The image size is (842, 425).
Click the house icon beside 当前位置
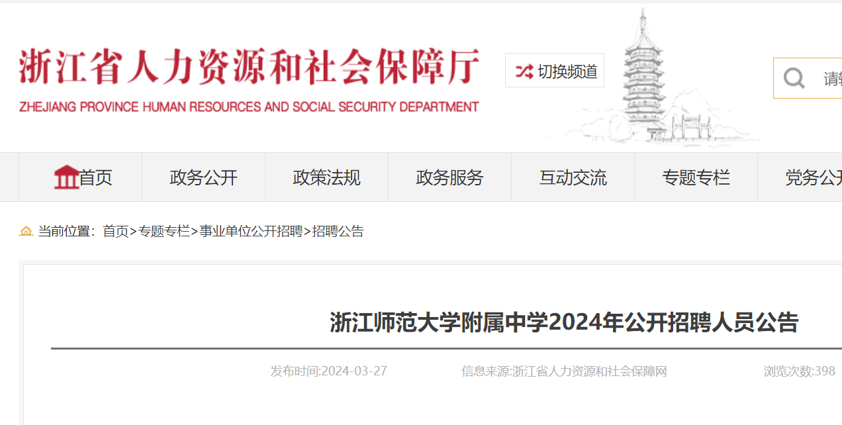26,231
